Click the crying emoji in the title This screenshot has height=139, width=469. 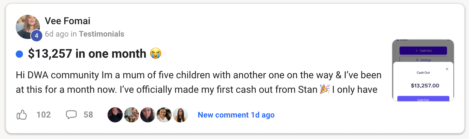pos(156,54)
